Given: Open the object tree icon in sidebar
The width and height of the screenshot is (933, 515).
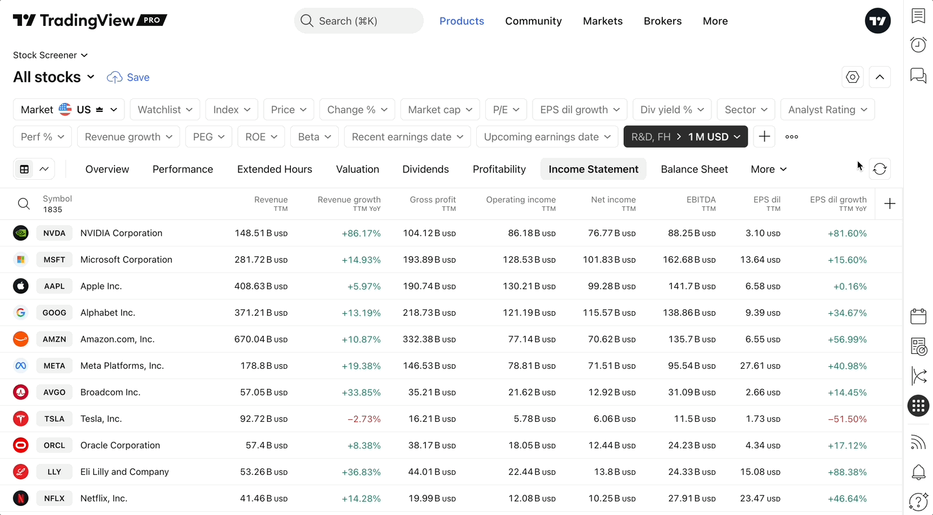Looking at the screenshot, I should coord(918,376).
